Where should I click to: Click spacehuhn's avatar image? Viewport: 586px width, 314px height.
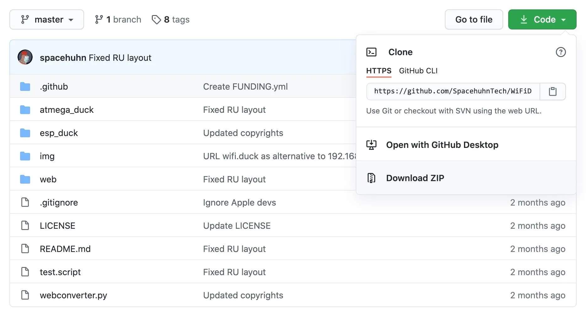(x=25, y=57)
